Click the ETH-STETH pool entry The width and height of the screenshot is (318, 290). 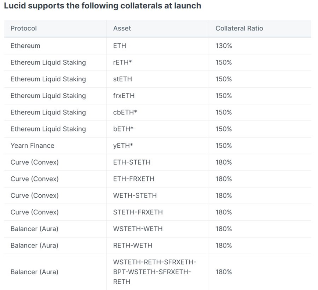pyautogui.click(x=132, y=162)
